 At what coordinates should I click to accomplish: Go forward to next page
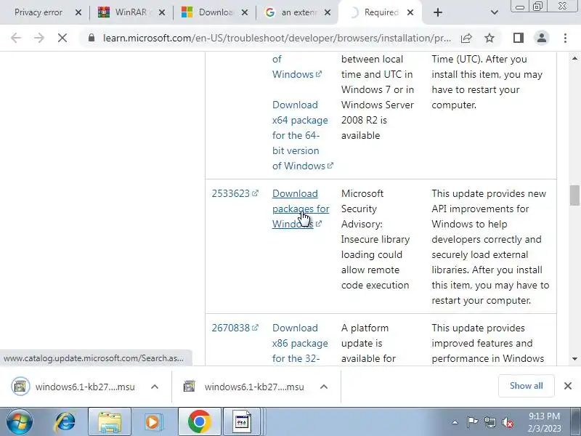click(39, 38)
